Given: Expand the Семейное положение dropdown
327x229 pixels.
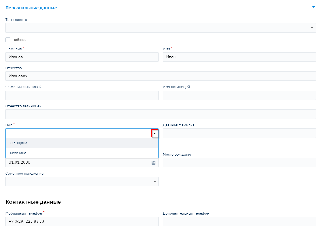Looking at the screenshot, I should pyautogui.click(x=154, y=182).
